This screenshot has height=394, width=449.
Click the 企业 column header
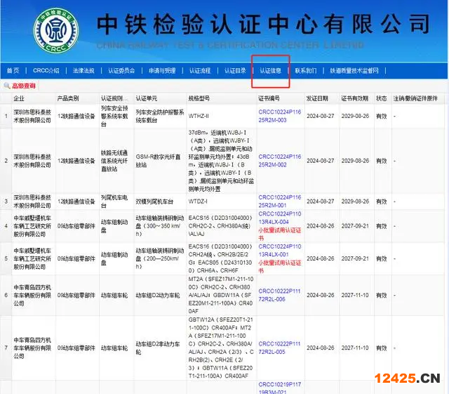click(x=19, y=98)
